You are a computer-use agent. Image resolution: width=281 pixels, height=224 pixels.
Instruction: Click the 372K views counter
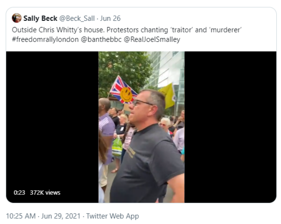coord(45,192)
